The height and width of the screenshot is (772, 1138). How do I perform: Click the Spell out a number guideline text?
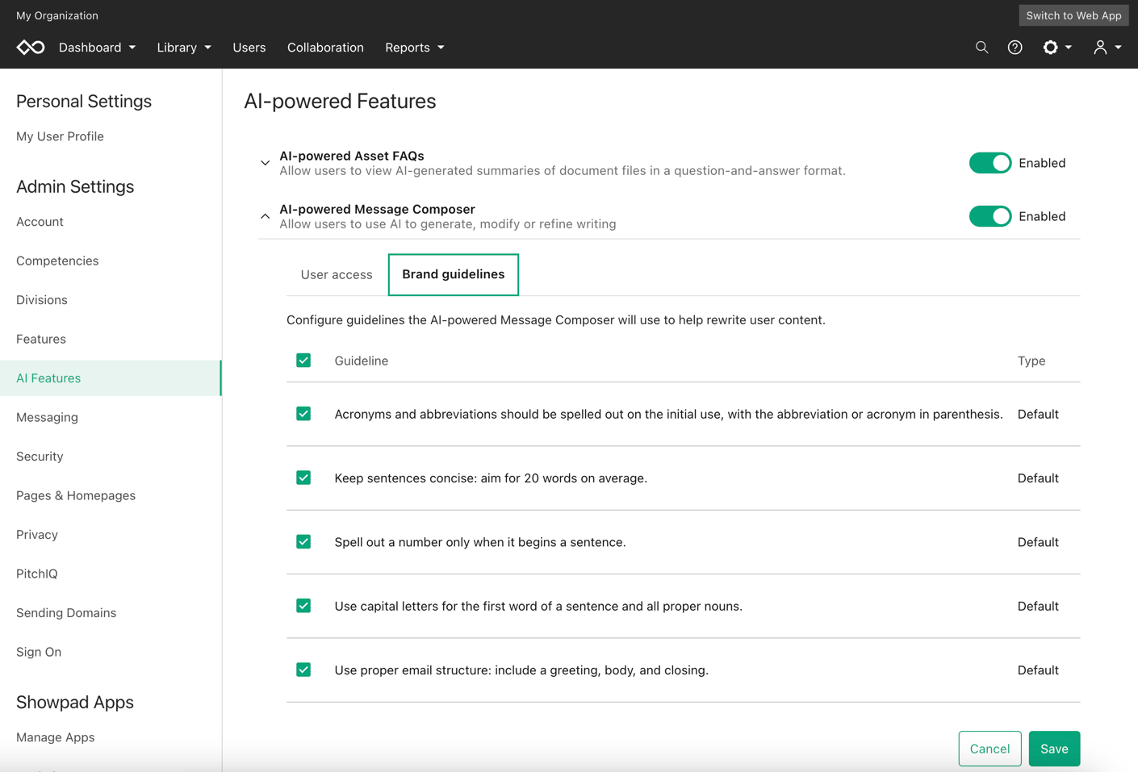[x=480, y=542]
